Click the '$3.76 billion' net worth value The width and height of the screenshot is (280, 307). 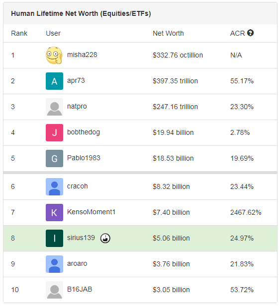171,264
